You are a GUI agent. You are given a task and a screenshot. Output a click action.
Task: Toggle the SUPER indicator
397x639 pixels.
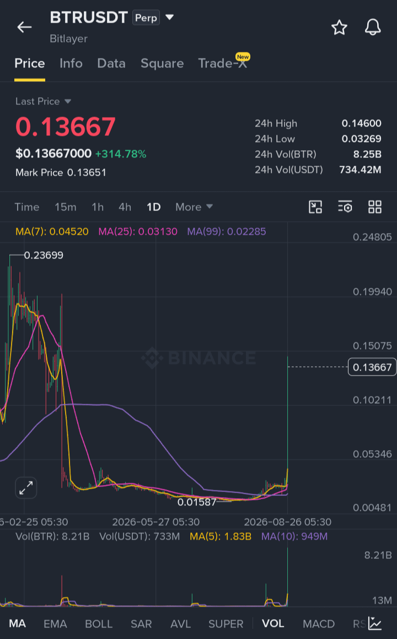226,624
